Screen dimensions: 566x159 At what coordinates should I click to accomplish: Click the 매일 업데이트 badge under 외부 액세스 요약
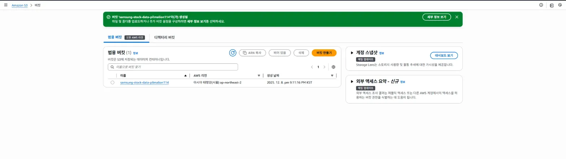tap(366, 88)
